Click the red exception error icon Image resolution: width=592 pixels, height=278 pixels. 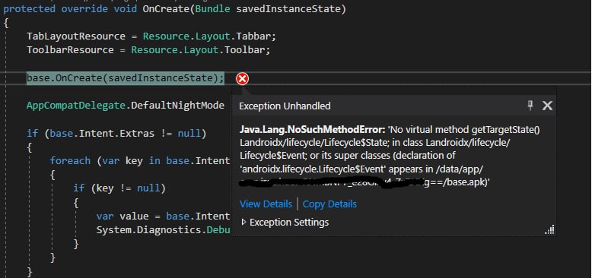point(243,79)
